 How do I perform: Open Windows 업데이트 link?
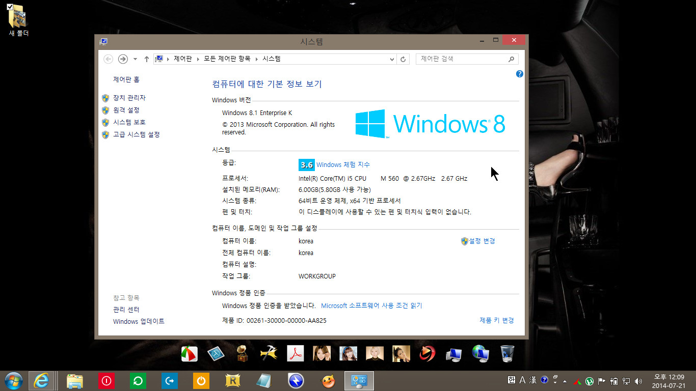click(139, 321)
